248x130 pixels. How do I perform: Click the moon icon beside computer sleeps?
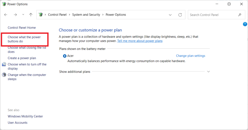point(4,75)
